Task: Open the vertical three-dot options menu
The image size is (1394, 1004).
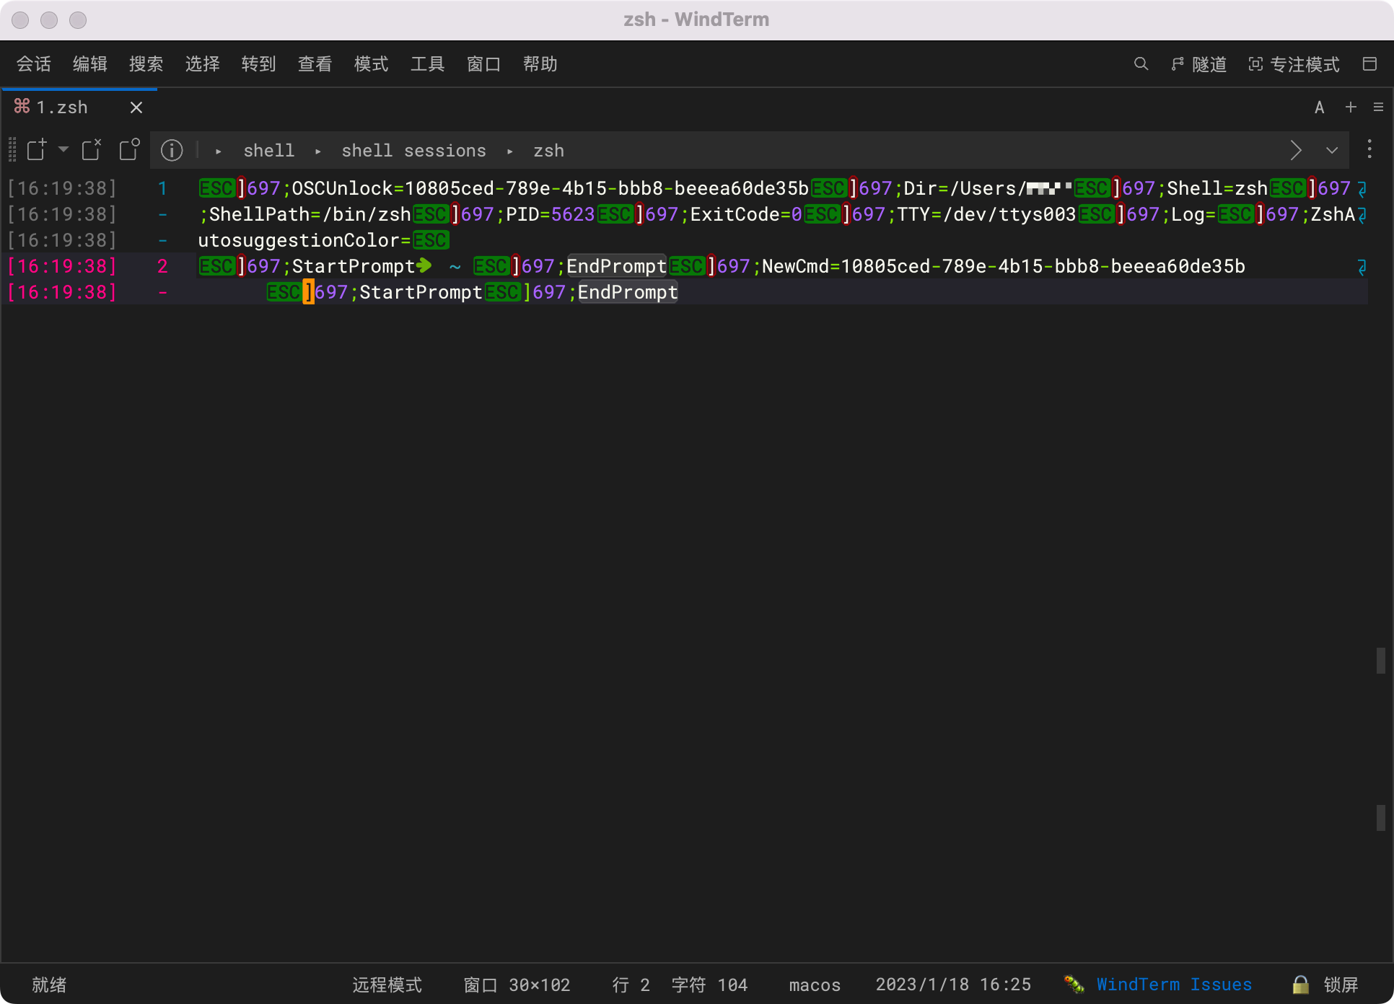Action: pyautogui.click(x=1369, y=150)
